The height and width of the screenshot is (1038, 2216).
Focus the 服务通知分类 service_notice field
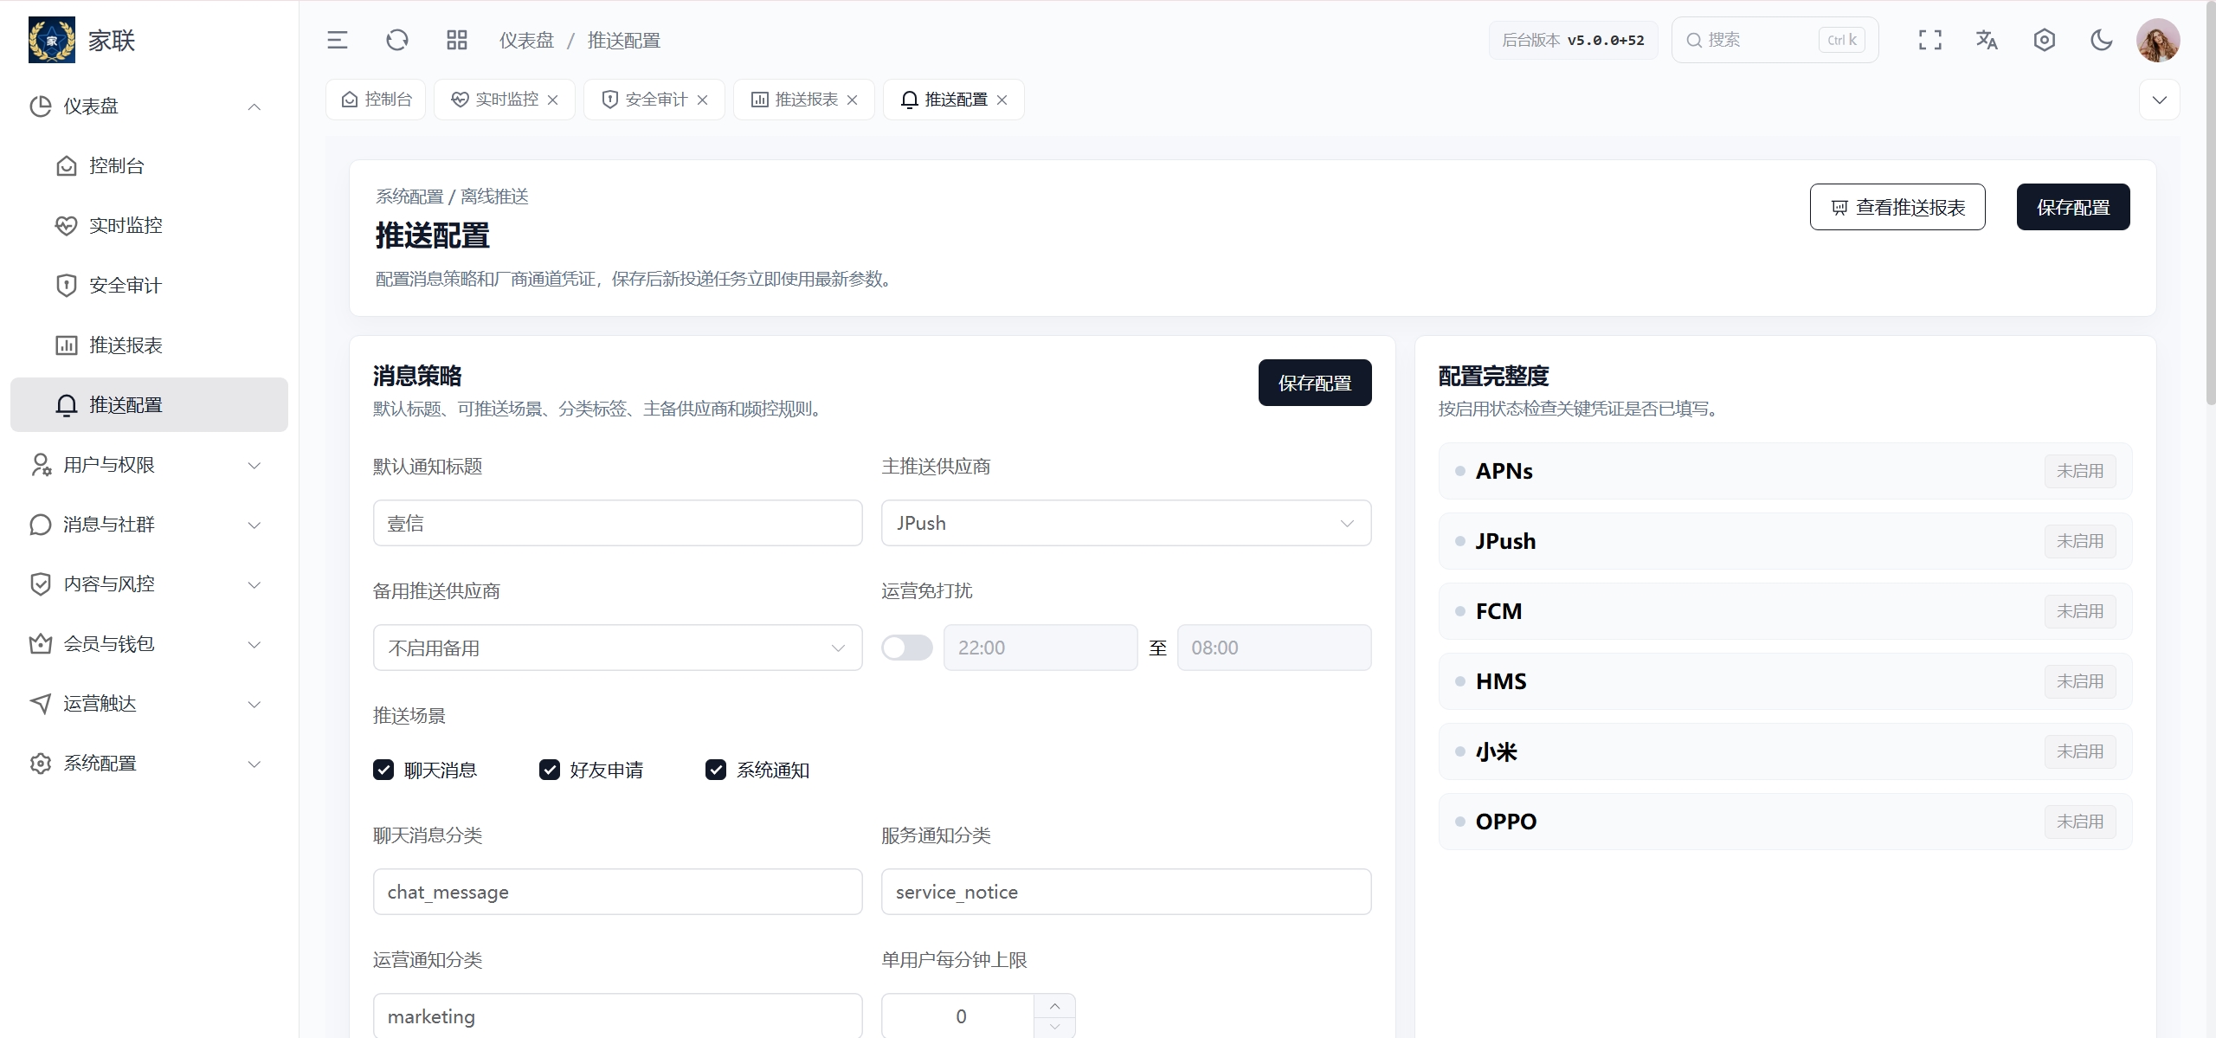1126,892
